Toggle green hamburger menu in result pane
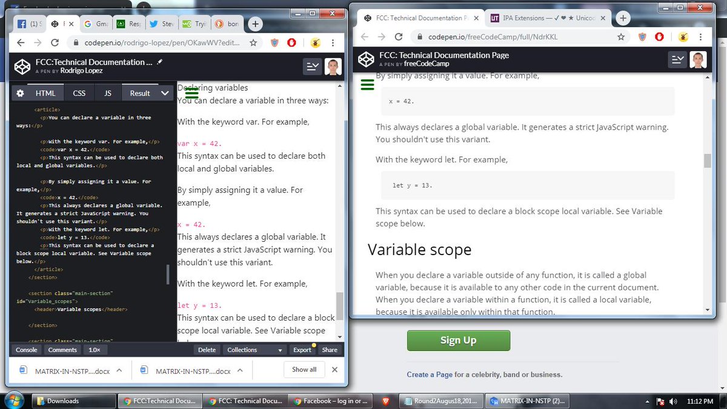The height and width of the screenshot is (409, 727). [x=192, y=93]
